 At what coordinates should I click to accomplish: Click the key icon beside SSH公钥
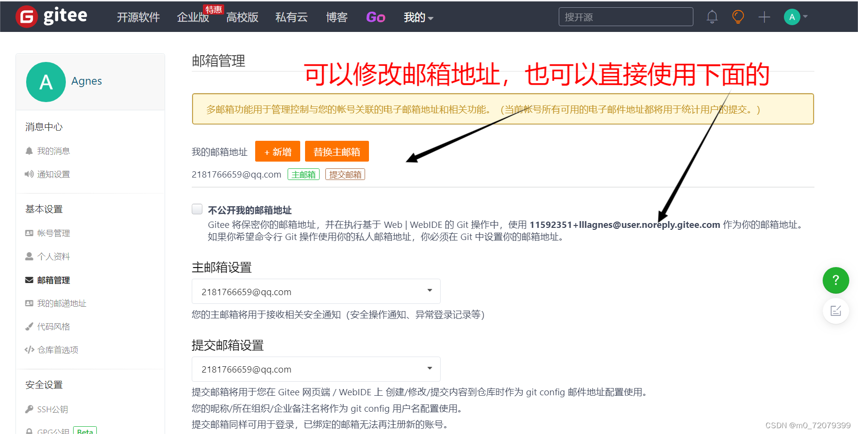pyautogui.click(x=29, y=409)
